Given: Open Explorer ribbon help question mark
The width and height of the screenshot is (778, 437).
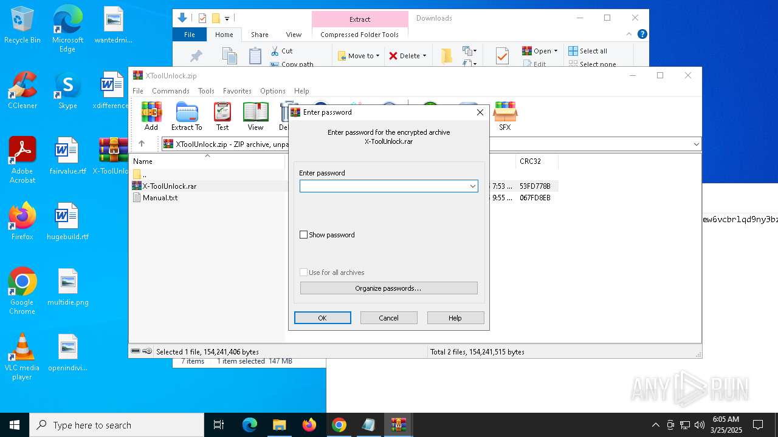Looking at the screenshot, I should pos(642,35).
